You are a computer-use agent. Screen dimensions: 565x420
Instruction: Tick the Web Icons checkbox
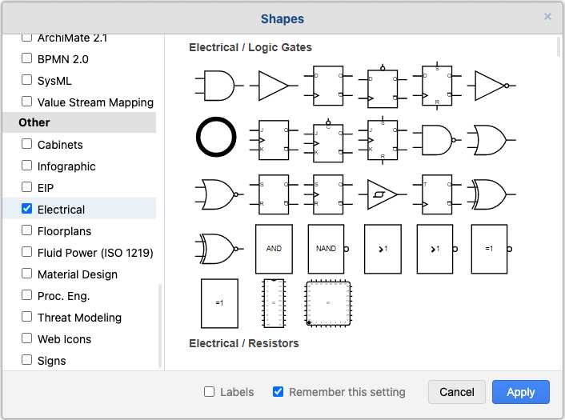pyautogui.click(x=26, y=338)
